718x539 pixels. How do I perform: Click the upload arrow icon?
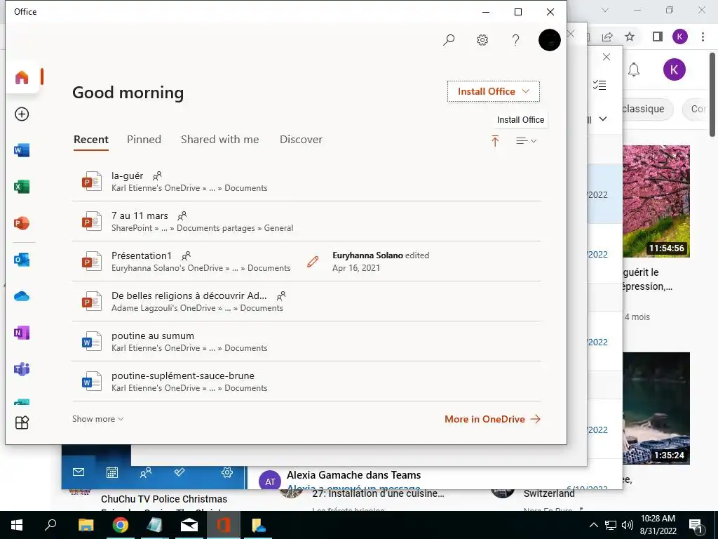click(x=495, y=140)
